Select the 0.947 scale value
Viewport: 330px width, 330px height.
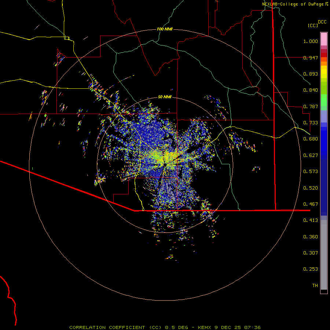[311, 58]
